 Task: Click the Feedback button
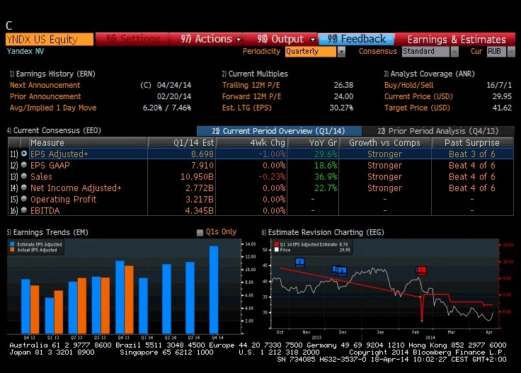[x=357, y=39]
